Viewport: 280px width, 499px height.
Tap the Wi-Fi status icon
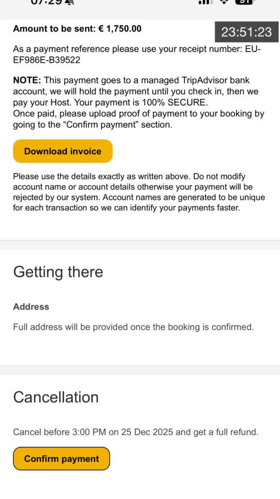[x=225, y=1]
